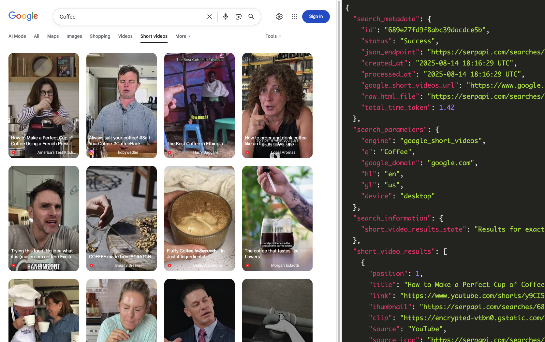This screenshot has width=545, height=342.
Task: Open the coffee that tastes like flowers video
Action: [277, 219]
